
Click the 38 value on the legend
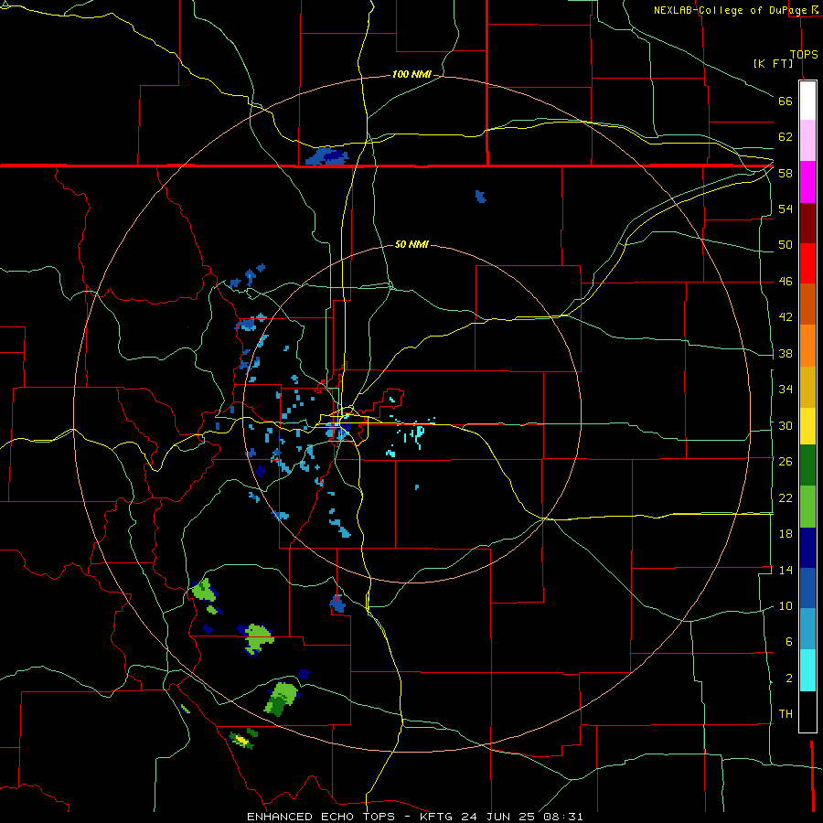[x=786, y=353]
